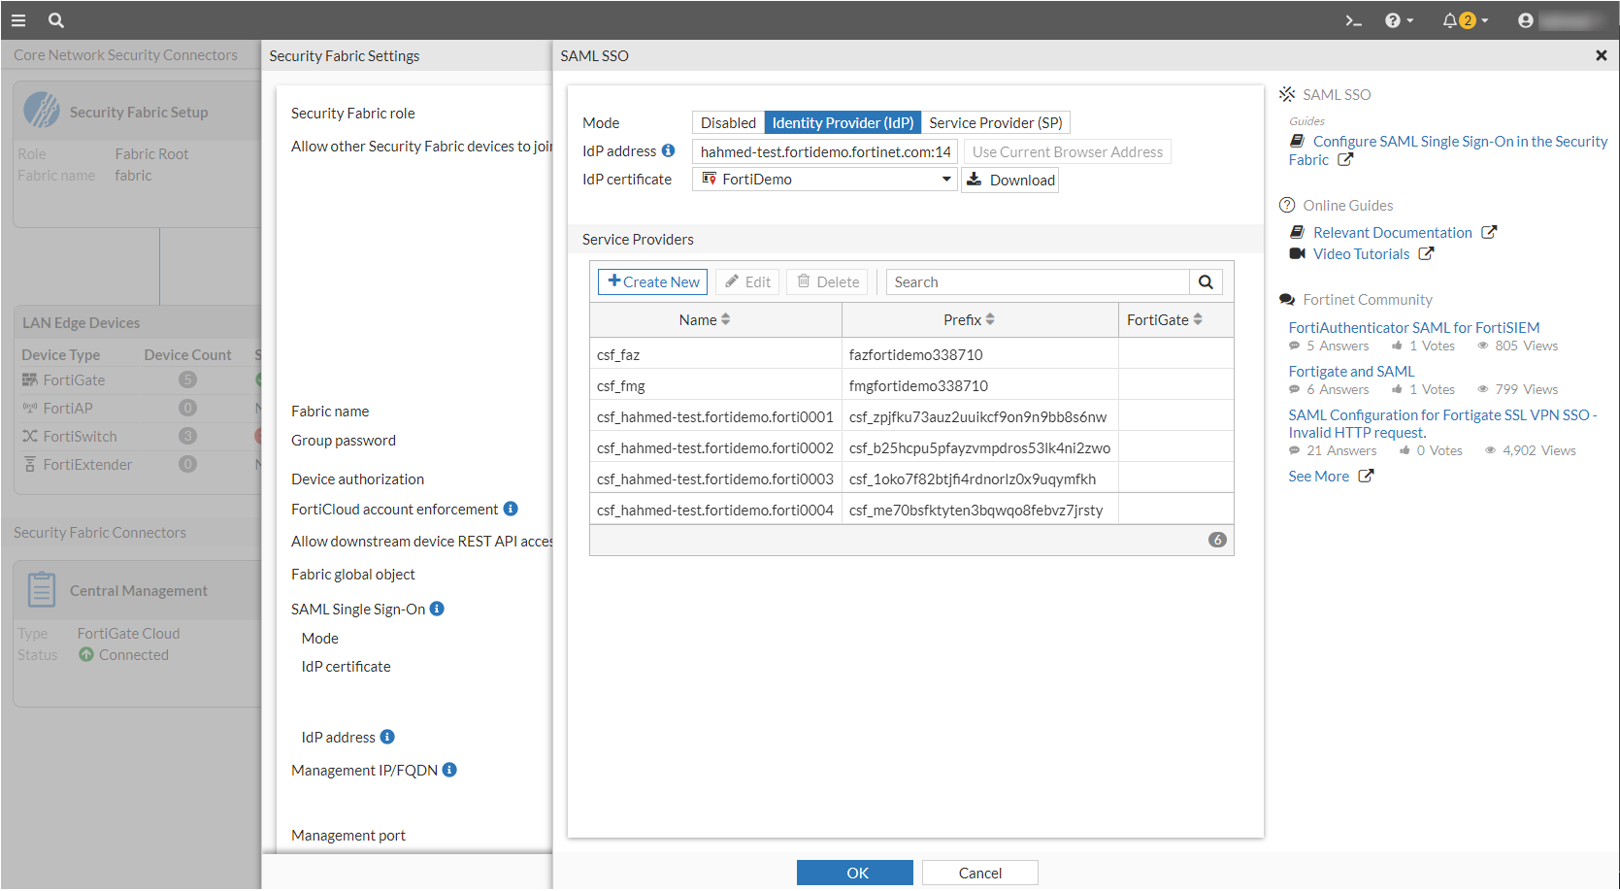Select the Disabled mode option

click(727, 122)
